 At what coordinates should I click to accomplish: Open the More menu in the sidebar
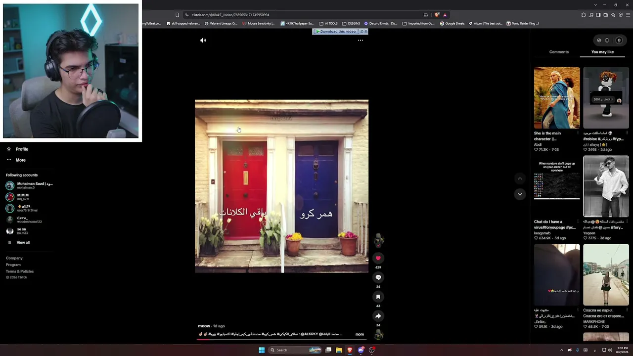pos(16,160)
